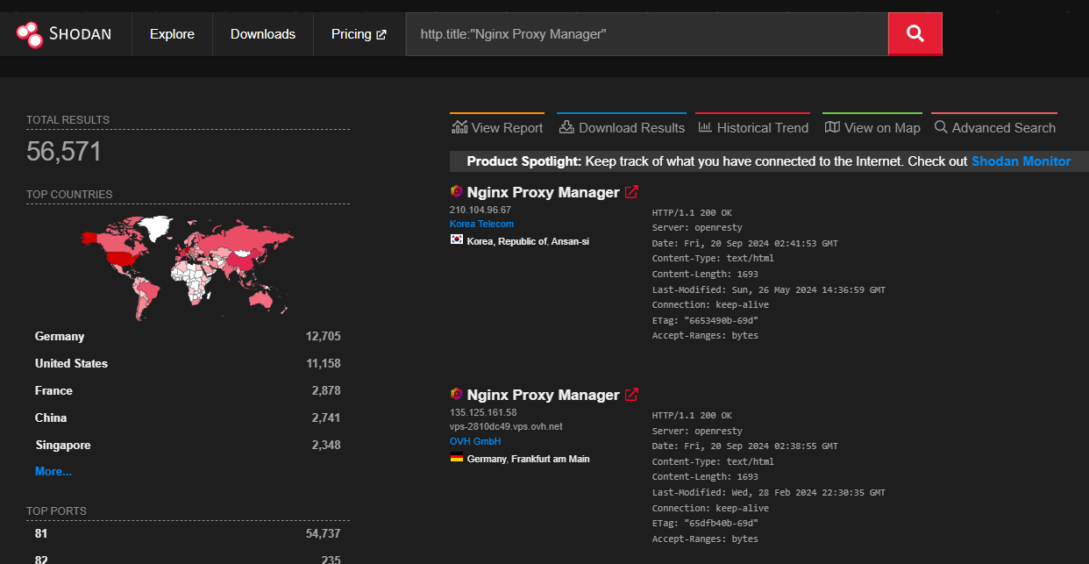Click into the search query field
The image size is (1089, 564).
pyautogui.click(x=647, y=34)
